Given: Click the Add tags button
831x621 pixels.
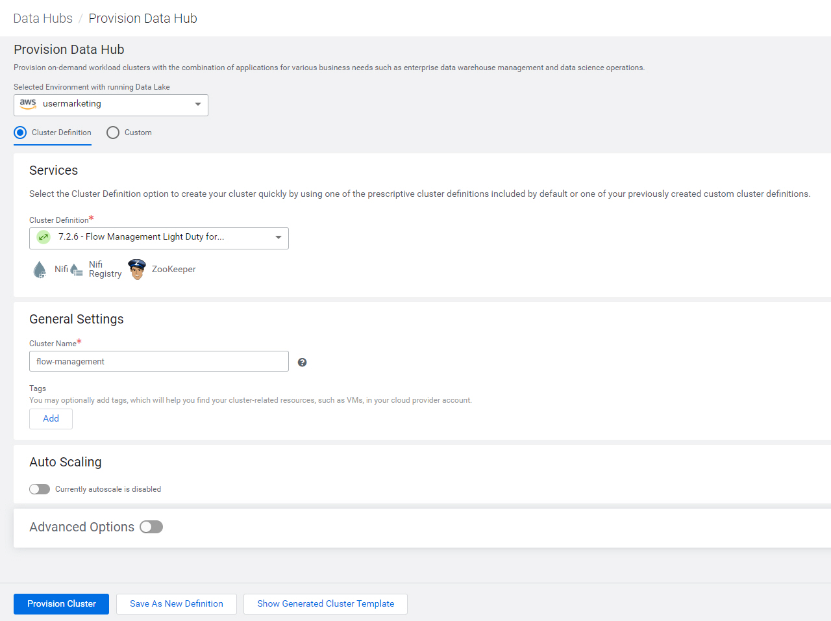Looking at the screenshot, I should (51, 419).
